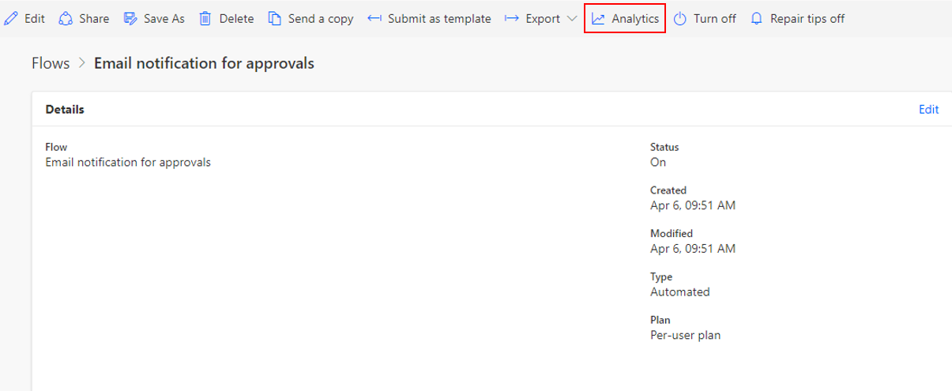The image size is (952, 391).
Task: Click the Save As text label
Action: pyautogui.click(x=164, y=18)
